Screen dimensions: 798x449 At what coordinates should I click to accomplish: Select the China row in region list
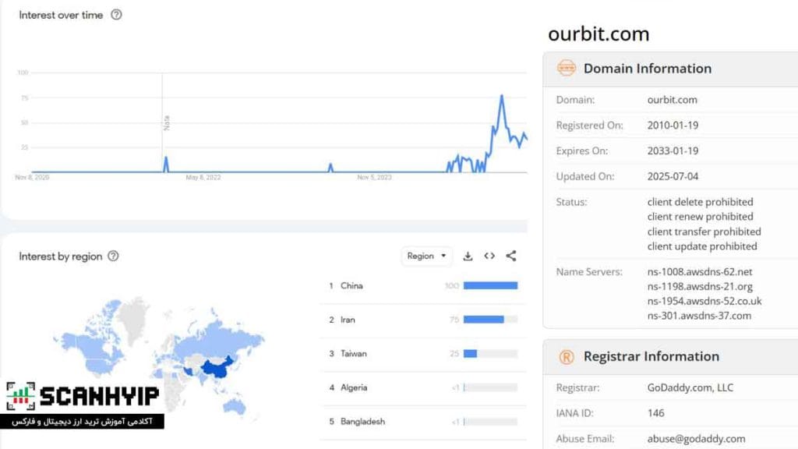click(423, 285)
